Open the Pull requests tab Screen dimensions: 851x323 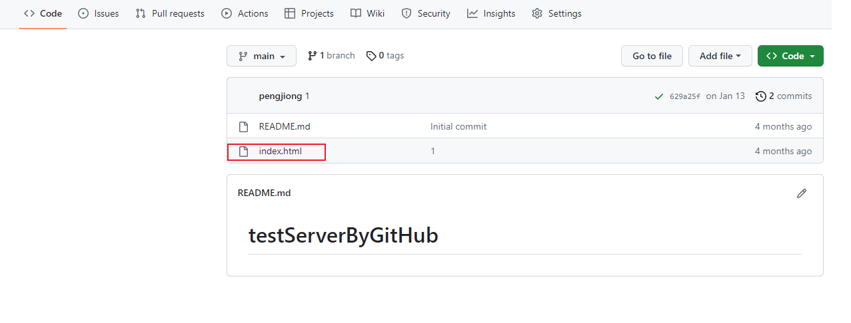point(170,13)
